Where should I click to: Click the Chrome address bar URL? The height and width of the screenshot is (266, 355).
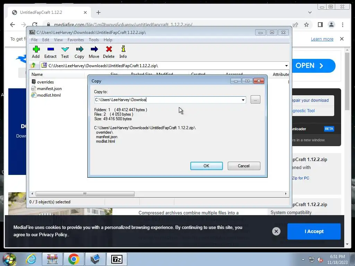(123, 25)
